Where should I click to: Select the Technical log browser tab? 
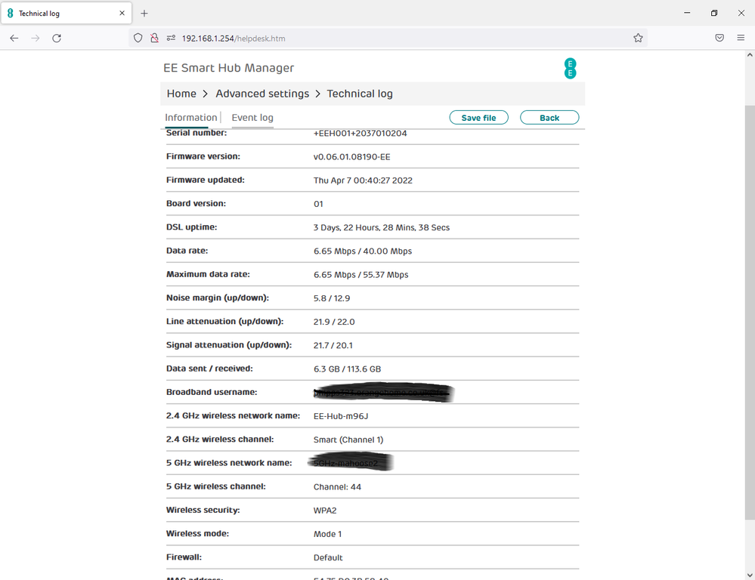[x=66, y=14]
